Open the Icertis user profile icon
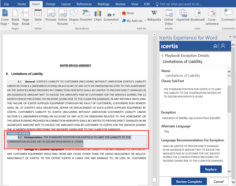 coord(223,46)
